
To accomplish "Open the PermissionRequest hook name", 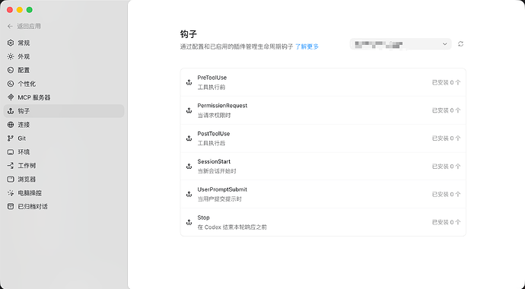I will coord(222,106).
